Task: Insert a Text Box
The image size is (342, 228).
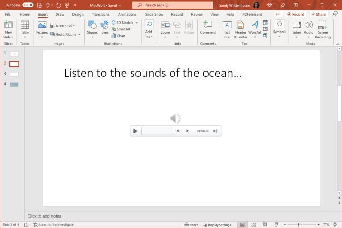Action: pos(227,29)
